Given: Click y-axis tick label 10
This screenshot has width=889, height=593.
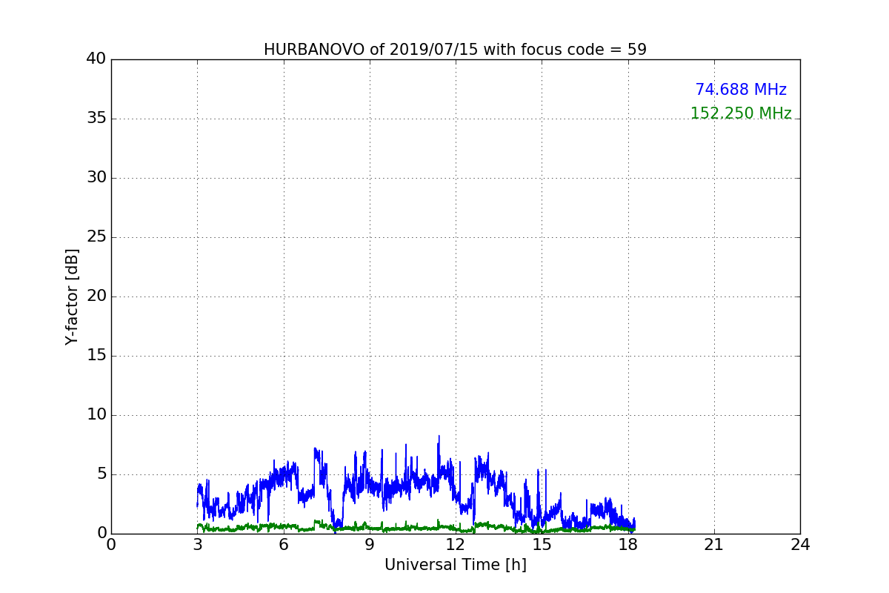Looking at the screenshot, I should point(96,415).
